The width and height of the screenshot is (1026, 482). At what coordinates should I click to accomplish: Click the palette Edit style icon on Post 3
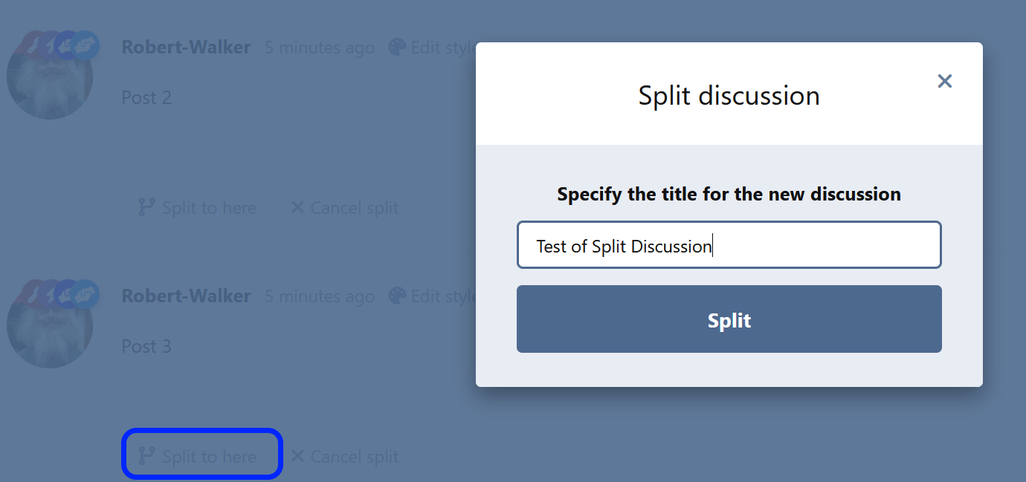pyautogui.click(x=397, y=296)
